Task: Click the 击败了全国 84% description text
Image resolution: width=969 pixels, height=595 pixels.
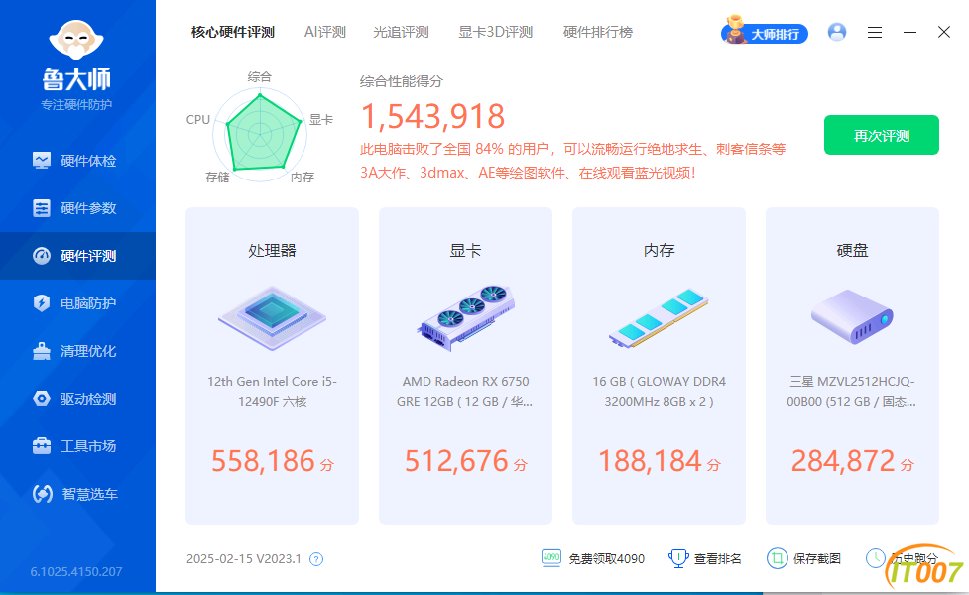Action: (573, 161)
